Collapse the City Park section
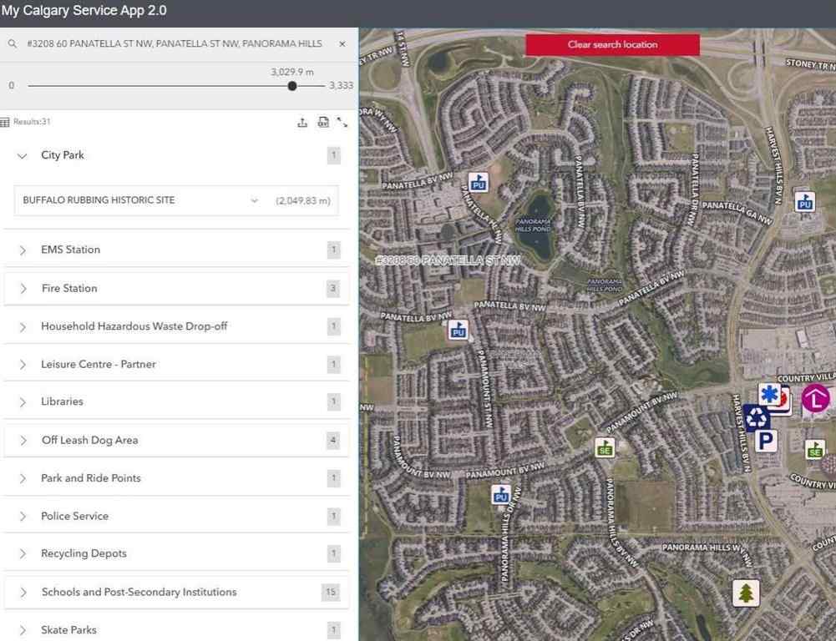This screenshot has height=641, width=836. (x=23, y=155)
